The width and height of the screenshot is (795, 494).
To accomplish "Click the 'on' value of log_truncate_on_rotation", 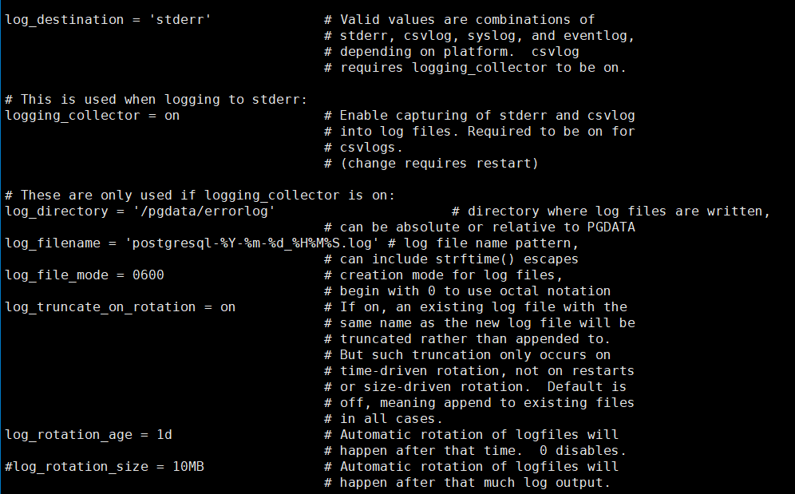I will click(227, 306).
